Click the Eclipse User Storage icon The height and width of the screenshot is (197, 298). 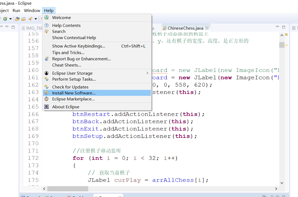[x=47, y=73]
